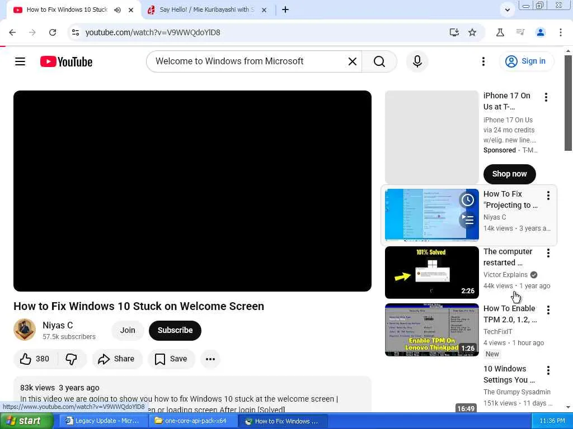
Task: Open options for How To Enable TPM video
Action: 548,310
